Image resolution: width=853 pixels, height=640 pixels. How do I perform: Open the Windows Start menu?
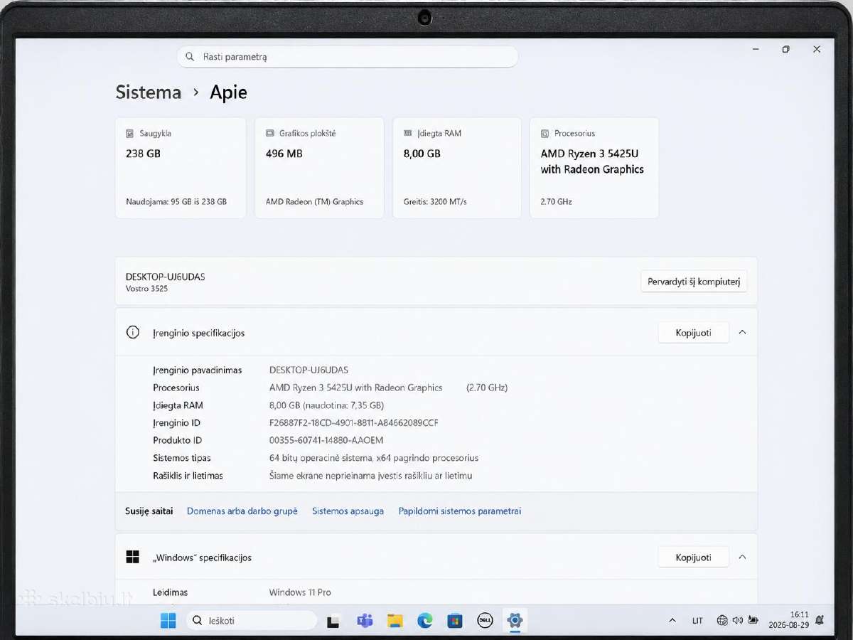click(168, 621)
